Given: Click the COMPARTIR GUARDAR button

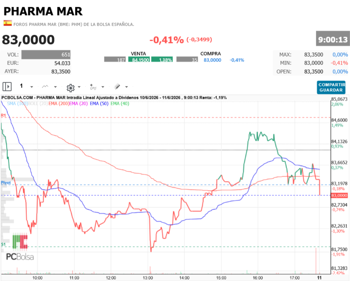Looking at the screenshot, I should [x=331, y=87].
